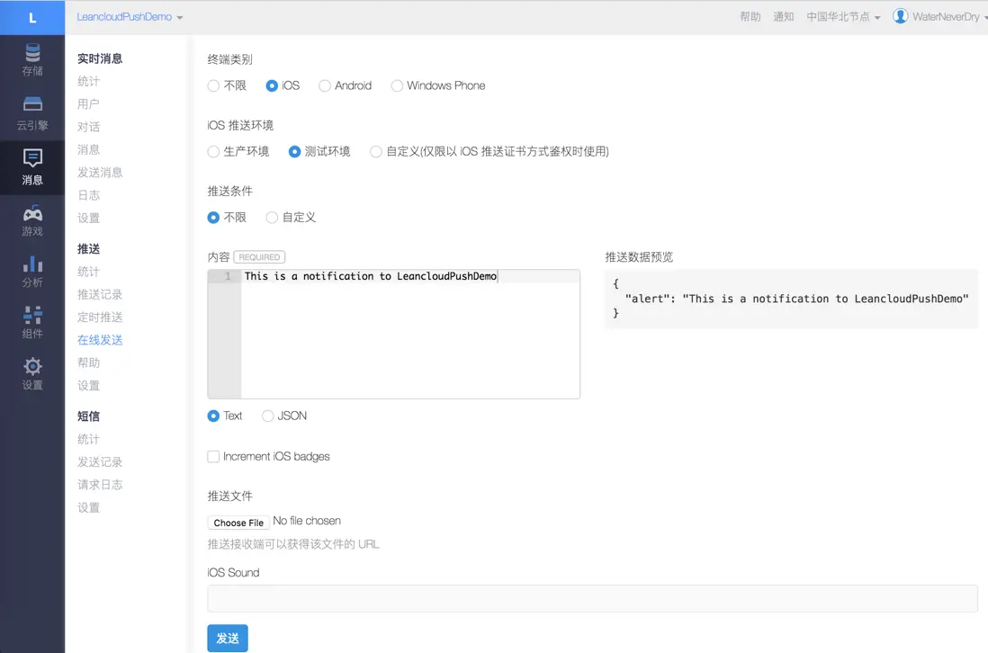Open 请求日志 under 短信
The width and height of the screenshot is (988, 653).
point(100,484)
